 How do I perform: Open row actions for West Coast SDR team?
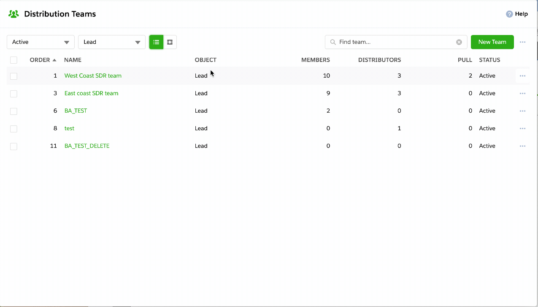tap(522, 76)
